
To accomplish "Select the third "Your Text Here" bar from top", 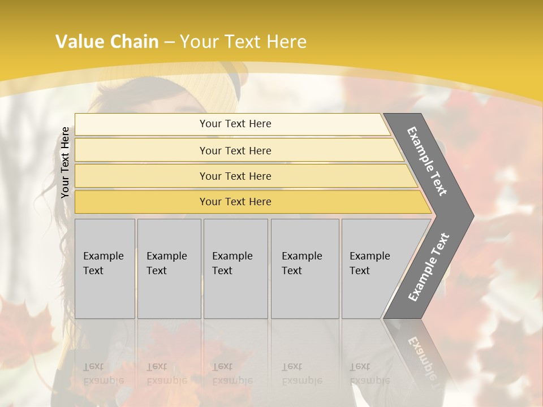I will pyautogui.click(x=235, y=176).
